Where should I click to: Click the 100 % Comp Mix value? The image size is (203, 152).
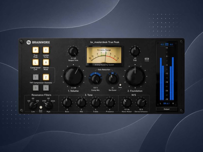click(95, 88)
